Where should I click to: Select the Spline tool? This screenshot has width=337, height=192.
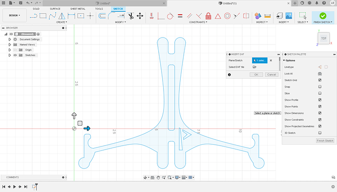click(52, 16)
